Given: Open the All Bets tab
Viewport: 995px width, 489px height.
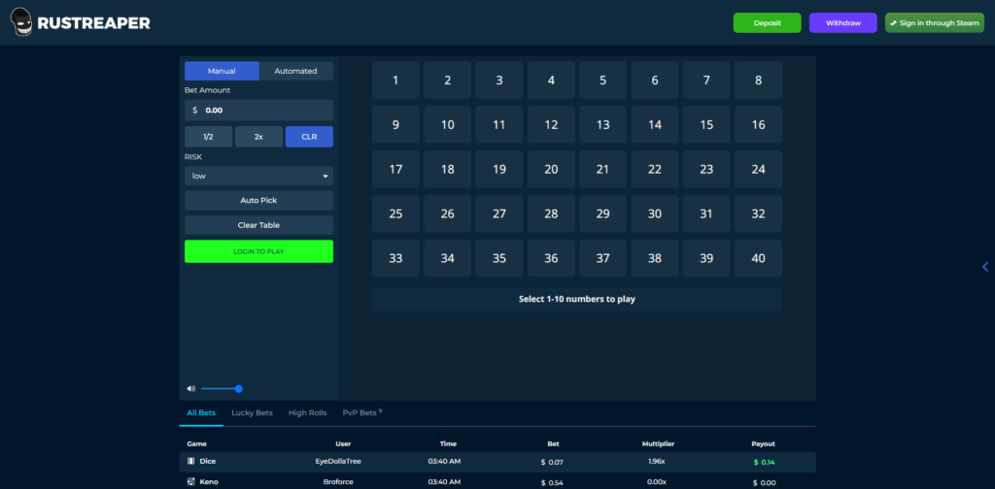Looking at the screenshot, I should pos(201,413).
